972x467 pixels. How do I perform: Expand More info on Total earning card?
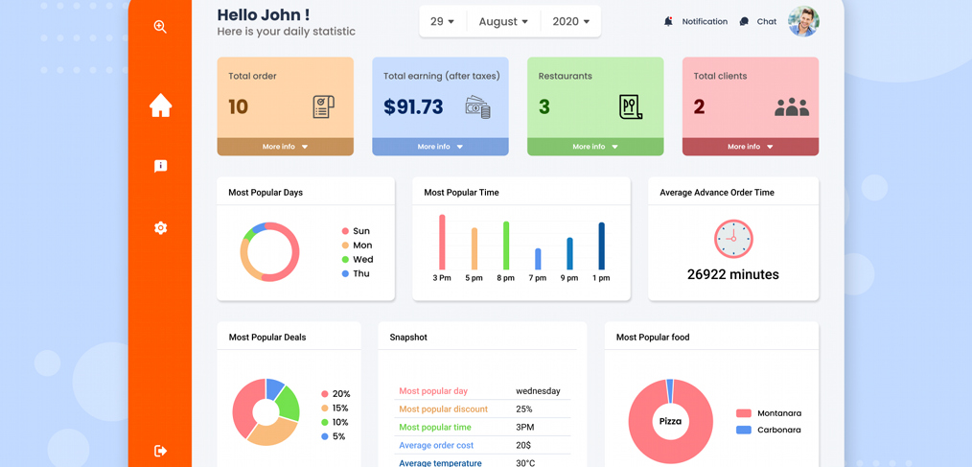click(x=440, y=147)
